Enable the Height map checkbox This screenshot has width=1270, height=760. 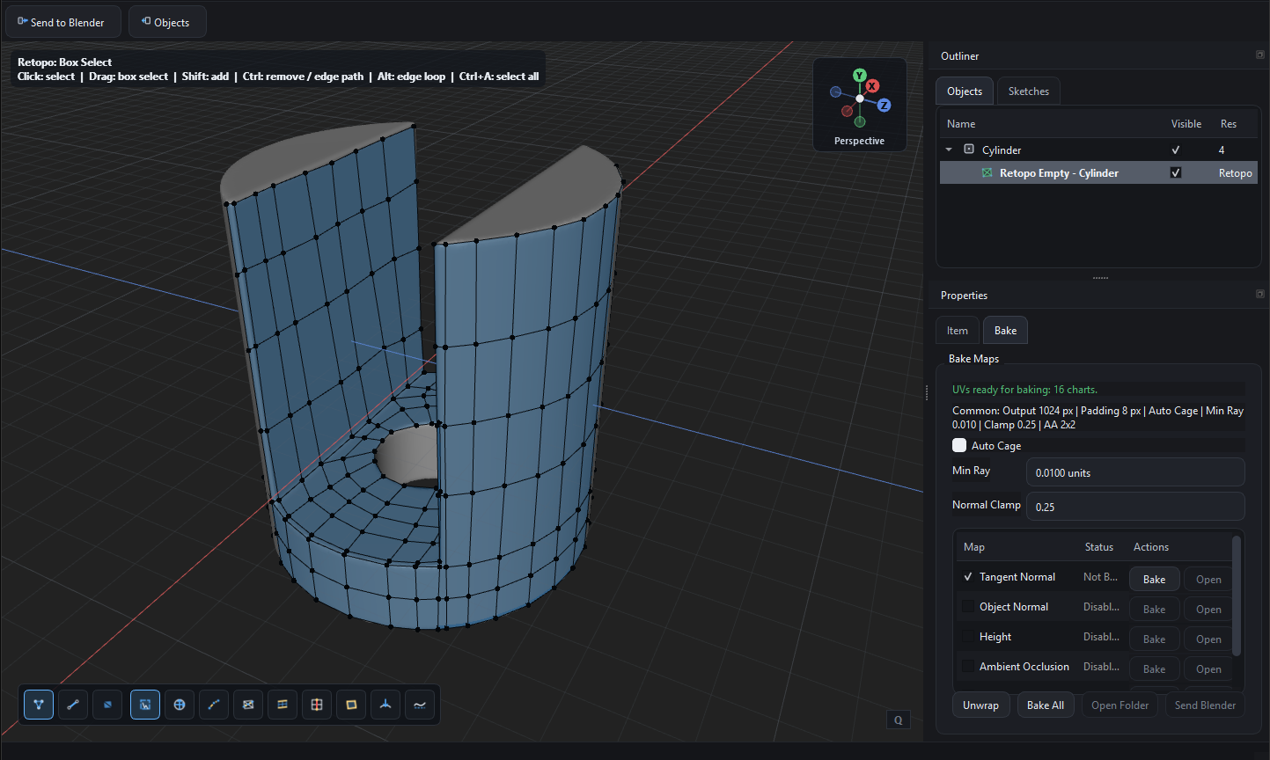click(968, 637)
